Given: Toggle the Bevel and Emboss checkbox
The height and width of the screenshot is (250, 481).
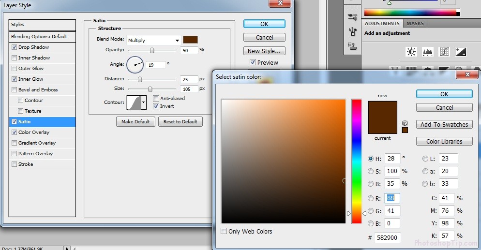Looking at the screenshot, I should pos(14,90).
